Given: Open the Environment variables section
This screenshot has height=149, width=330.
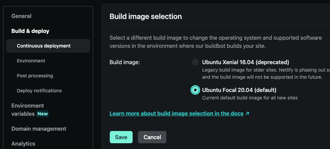Looking at the screenshot, I should [28, 110].
